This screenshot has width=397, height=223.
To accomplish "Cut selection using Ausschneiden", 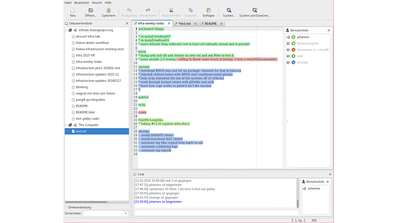I will tap(171, 12).
